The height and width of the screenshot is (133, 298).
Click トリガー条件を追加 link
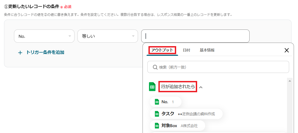(x=45, y=53)
